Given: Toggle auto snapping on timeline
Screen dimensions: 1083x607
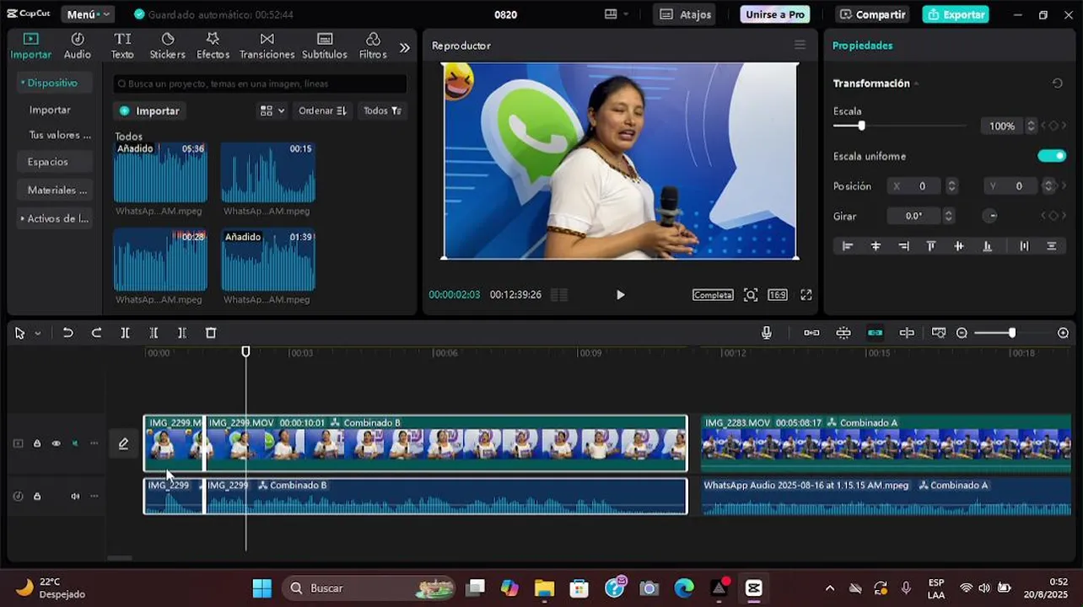Looking at the screenshot, I should (x=843, y=333).
